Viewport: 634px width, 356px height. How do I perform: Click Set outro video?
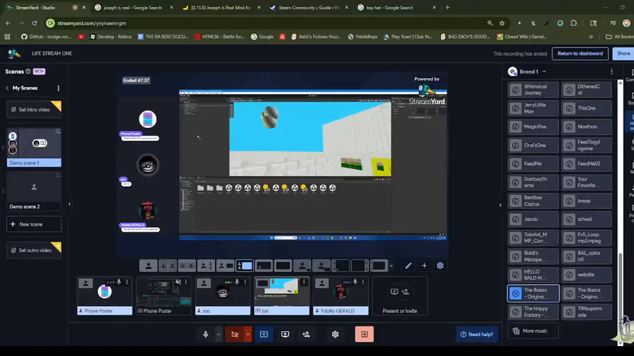34,250
